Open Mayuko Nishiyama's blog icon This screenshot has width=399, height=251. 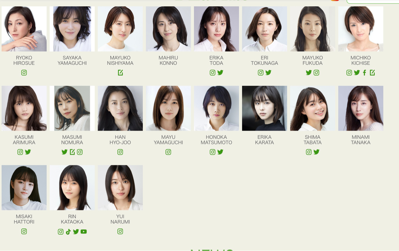click(120, 73)
